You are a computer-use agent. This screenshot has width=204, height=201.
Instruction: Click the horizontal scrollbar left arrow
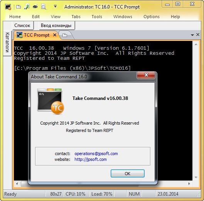pos(17,184)
